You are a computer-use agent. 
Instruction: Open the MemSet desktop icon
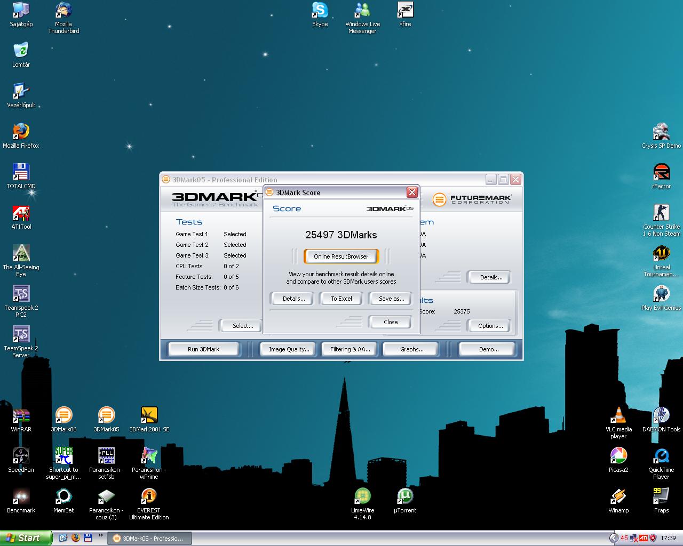(x=63, y=501)
